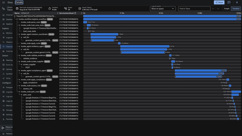The height and width of the screenshot is (136, 242).
Task: Click the Applications sidebar icon
Action: pos(4,24)
